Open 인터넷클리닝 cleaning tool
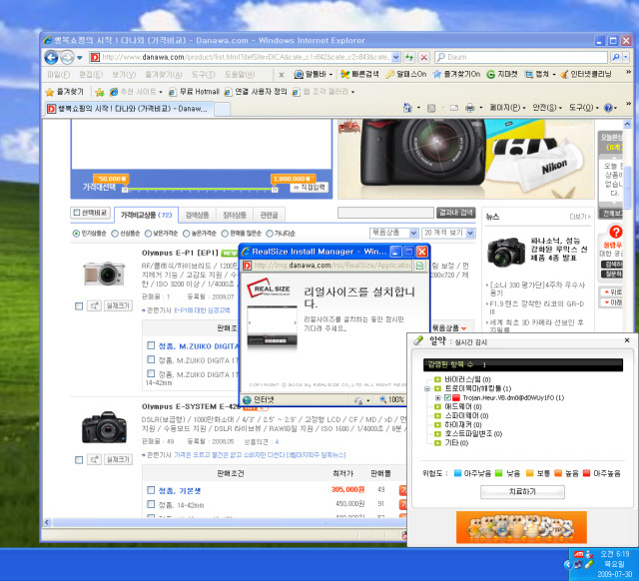The width and height of the screenshot is (639, 581). point(586,74)
